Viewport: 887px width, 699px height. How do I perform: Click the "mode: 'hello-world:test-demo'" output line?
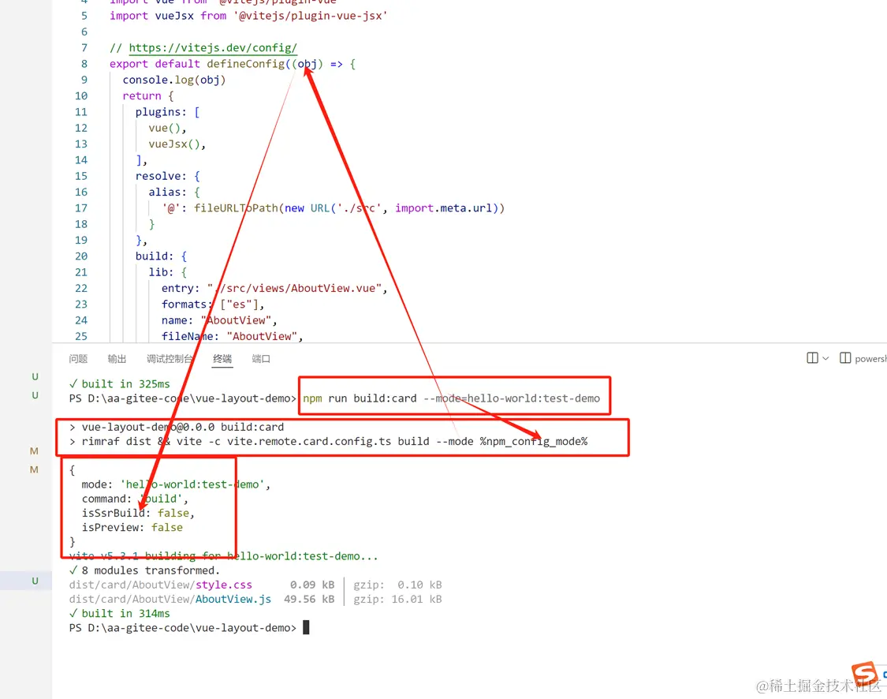tap(176, 484)
